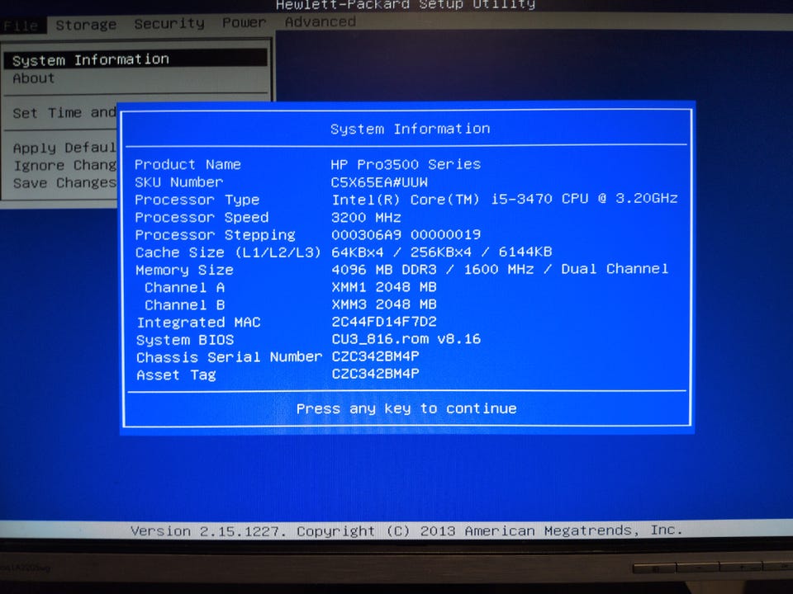Choose the Save Changes entry
This screenshot has height=594, width=793.
tap(64, 182)
